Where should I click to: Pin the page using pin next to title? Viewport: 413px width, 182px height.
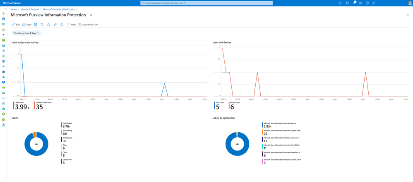click(x=91, y=15)
